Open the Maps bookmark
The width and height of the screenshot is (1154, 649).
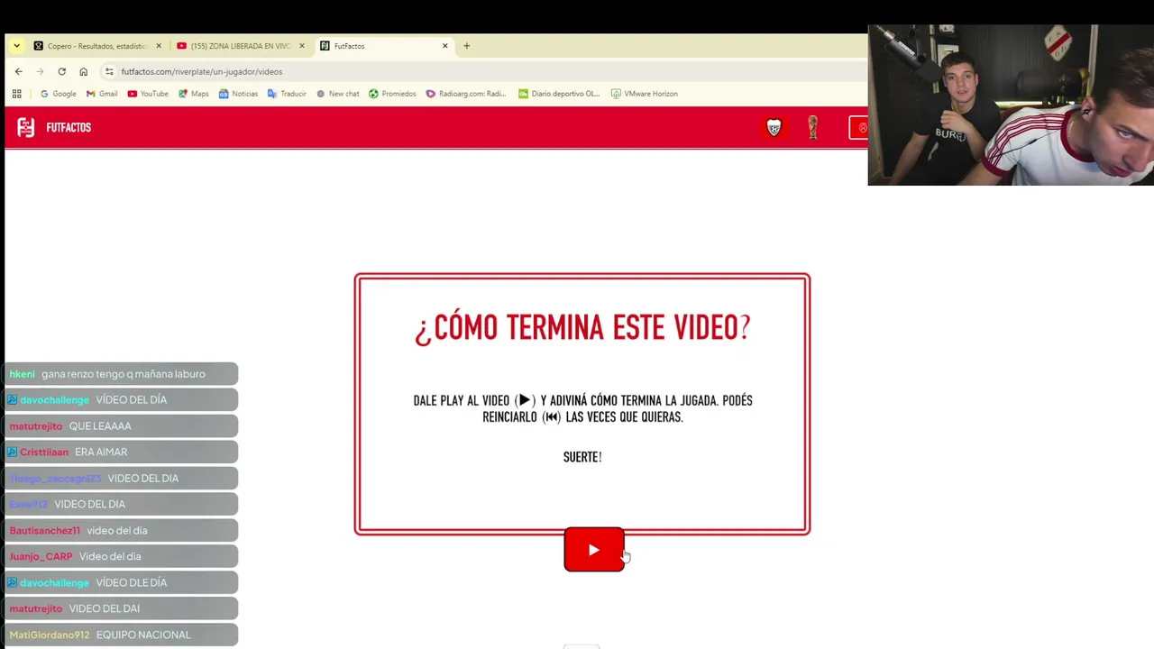194,94
